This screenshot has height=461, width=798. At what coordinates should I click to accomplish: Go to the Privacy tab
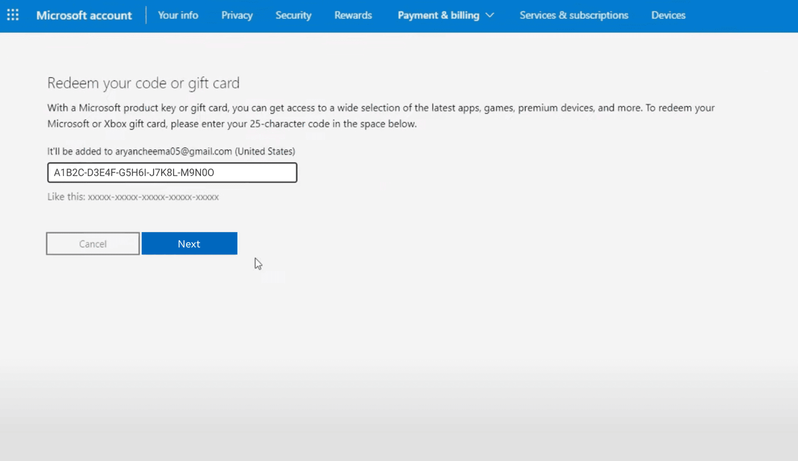237,15
